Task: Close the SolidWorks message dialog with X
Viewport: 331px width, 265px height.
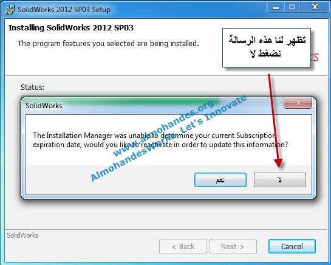Action: [298, 103]
